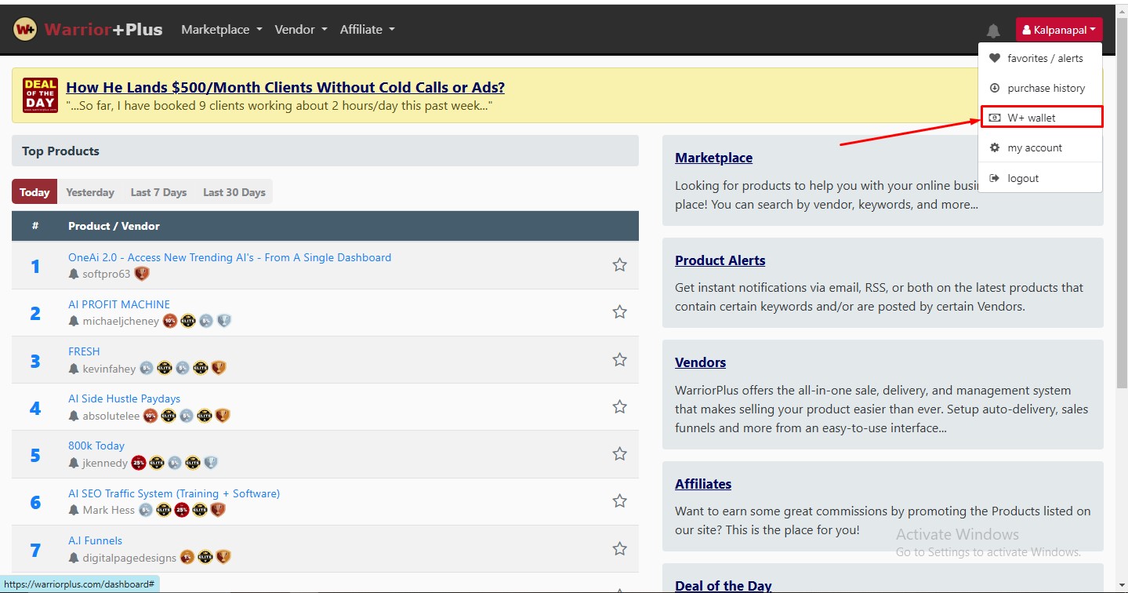The width and height of the screenshot is (1128, 593).
Task: Click the alert bell beside softpro63
Action: coord(74,274)
